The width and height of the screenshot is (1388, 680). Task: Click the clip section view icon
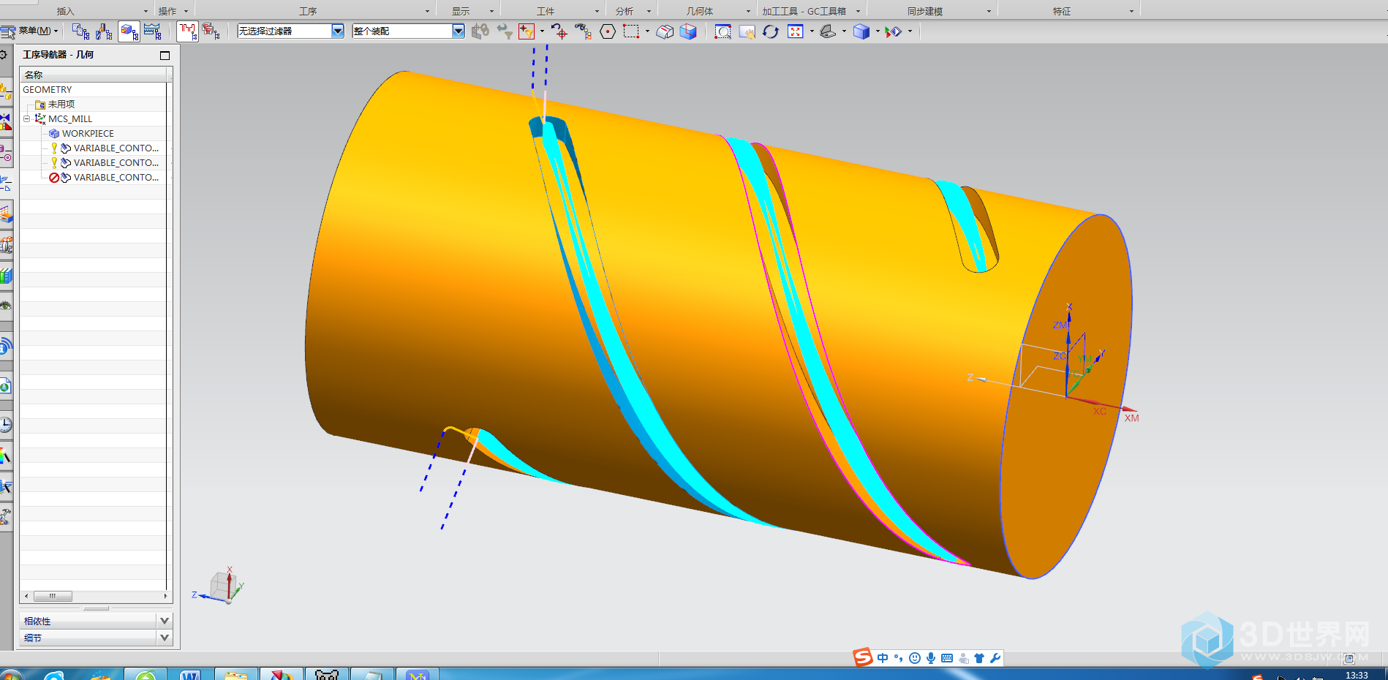pyautogui.click(x=894, y=31)
